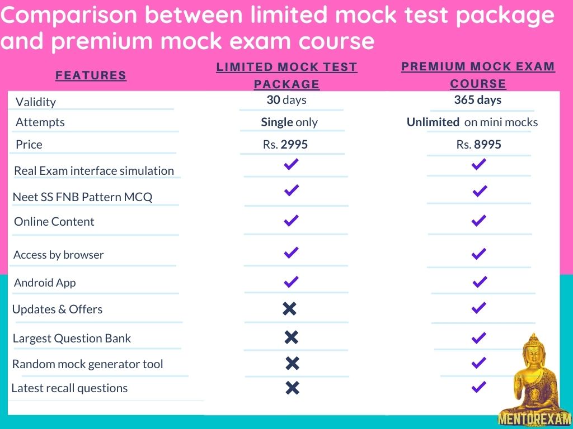Click the Rs. 2995 limited price
The image size is (573, 429).
coord(285,145)
